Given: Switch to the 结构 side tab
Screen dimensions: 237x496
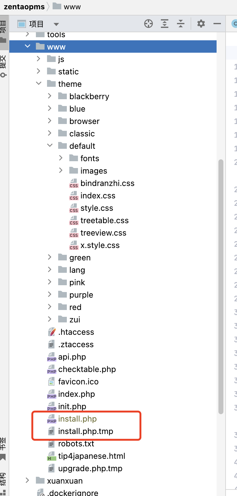Looking at the screenshot, I should tap(3, 480).
